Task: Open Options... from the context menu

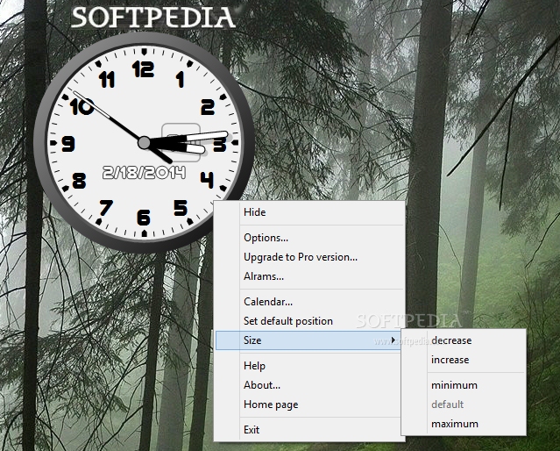Action: 309,238
